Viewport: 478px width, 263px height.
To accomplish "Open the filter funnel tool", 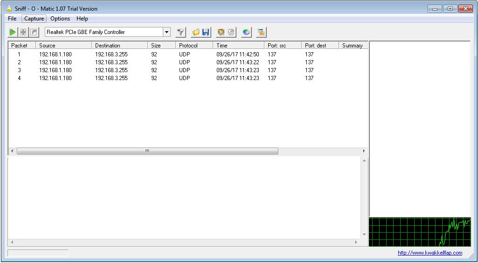I will point(181,32).
